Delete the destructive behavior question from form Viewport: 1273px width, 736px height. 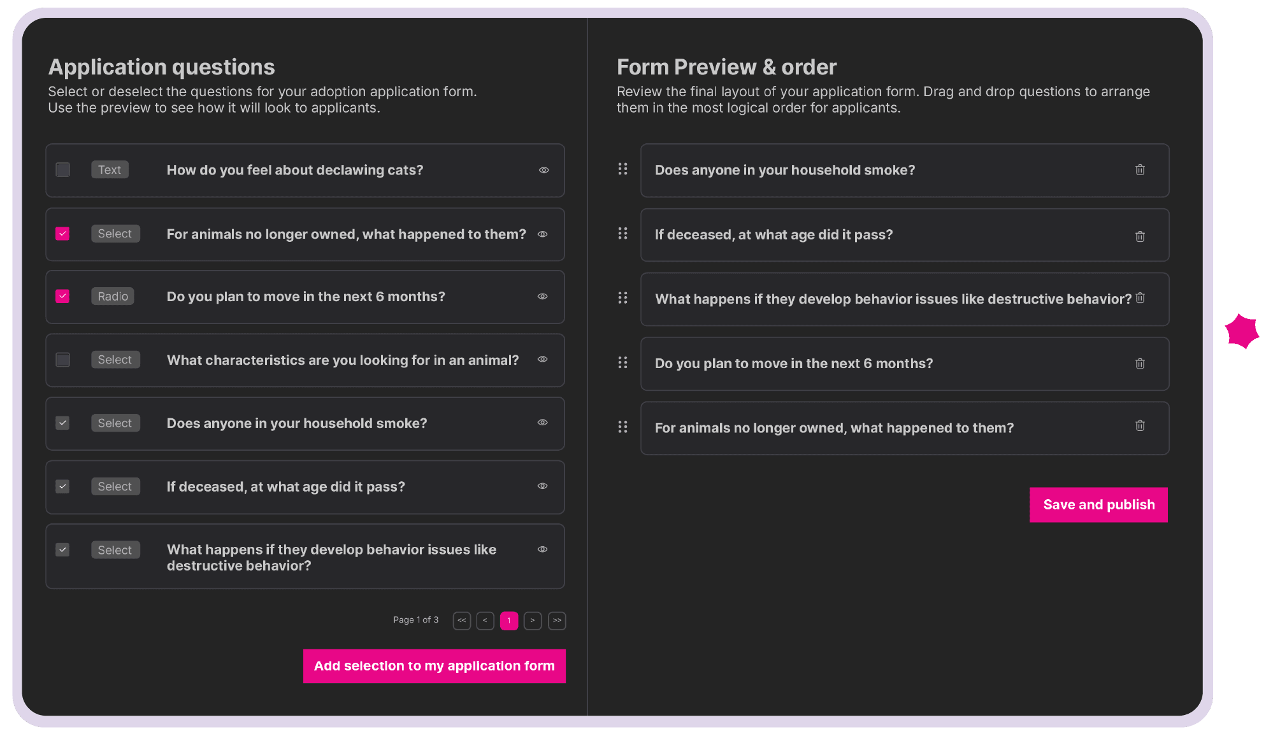pyautogui.click(x=1140, y=297)
